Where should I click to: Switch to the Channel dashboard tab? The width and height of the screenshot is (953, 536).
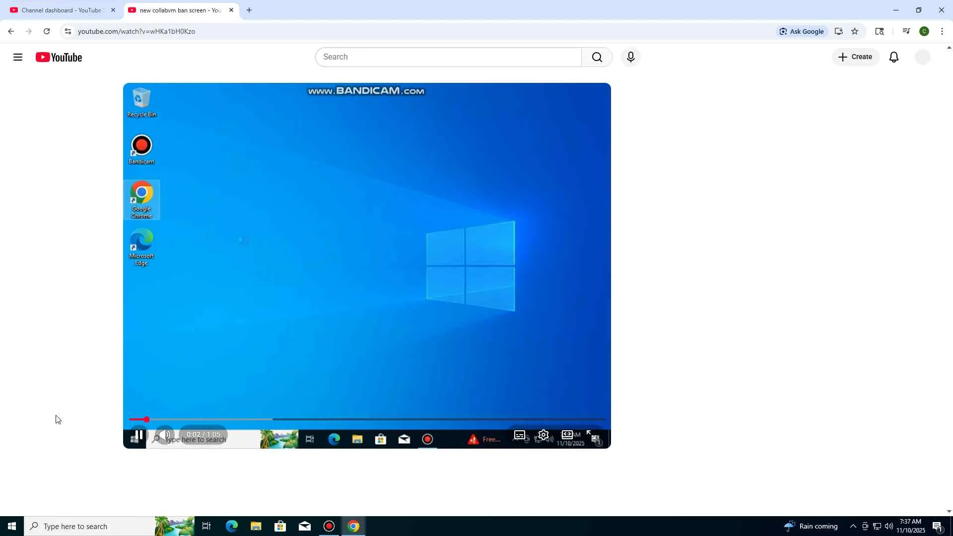coord(61,10)
